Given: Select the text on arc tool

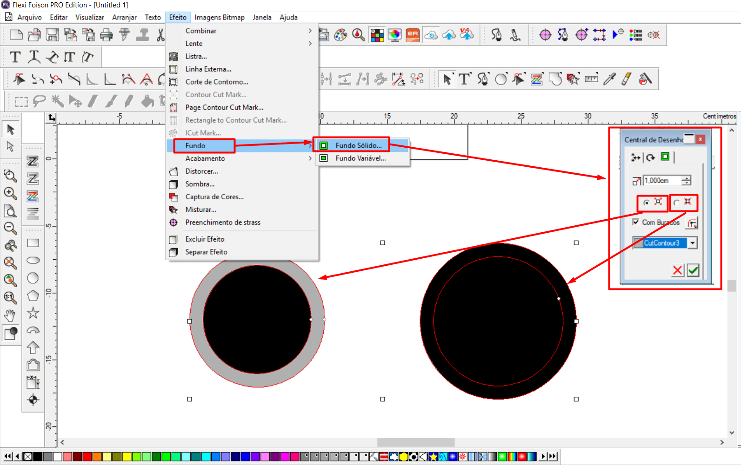Looking at the screenshot, I should (x=33, y=57).
